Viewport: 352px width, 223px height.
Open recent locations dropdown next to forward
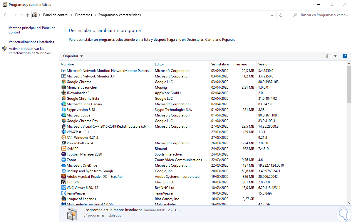click(21, 15)
